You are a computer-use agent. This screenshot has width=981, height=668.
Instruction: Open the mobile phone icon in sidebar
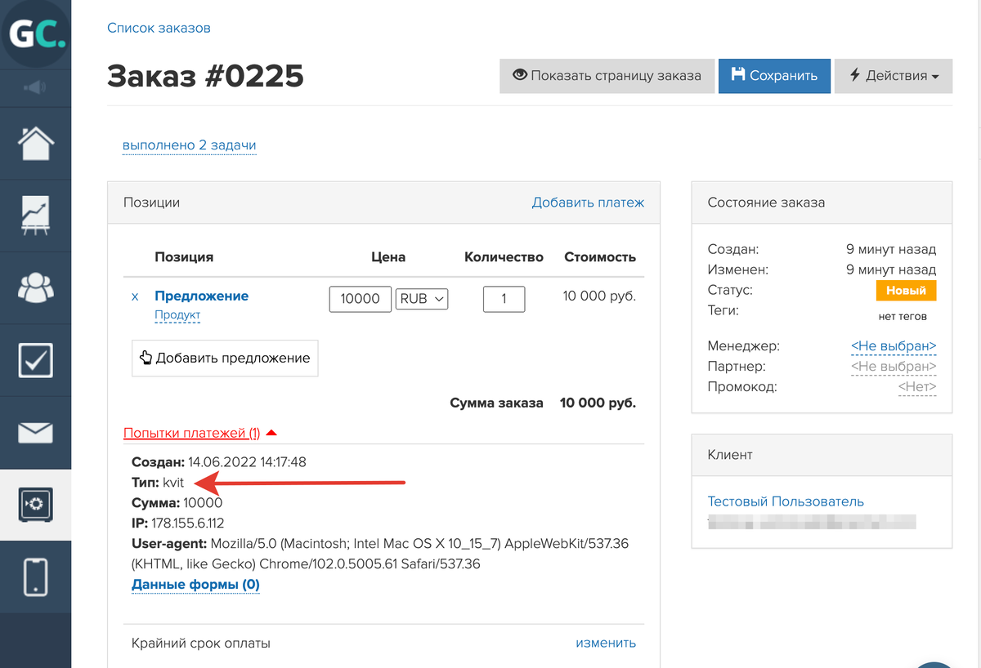[35, 577]
